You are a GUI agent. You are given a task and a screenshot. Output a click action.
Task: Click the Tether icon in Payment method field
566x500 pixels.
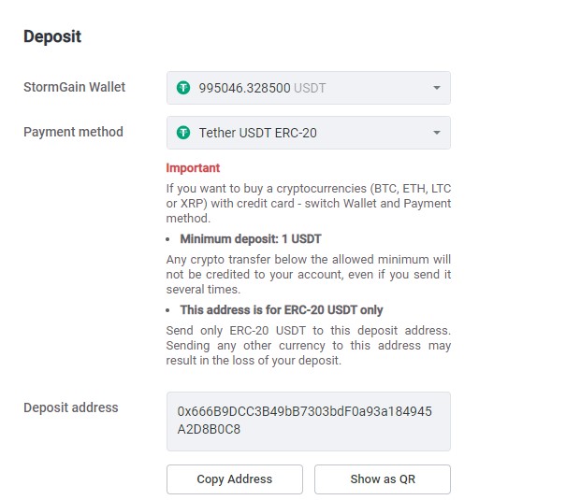pyautogui.click(x=183, y=133)
